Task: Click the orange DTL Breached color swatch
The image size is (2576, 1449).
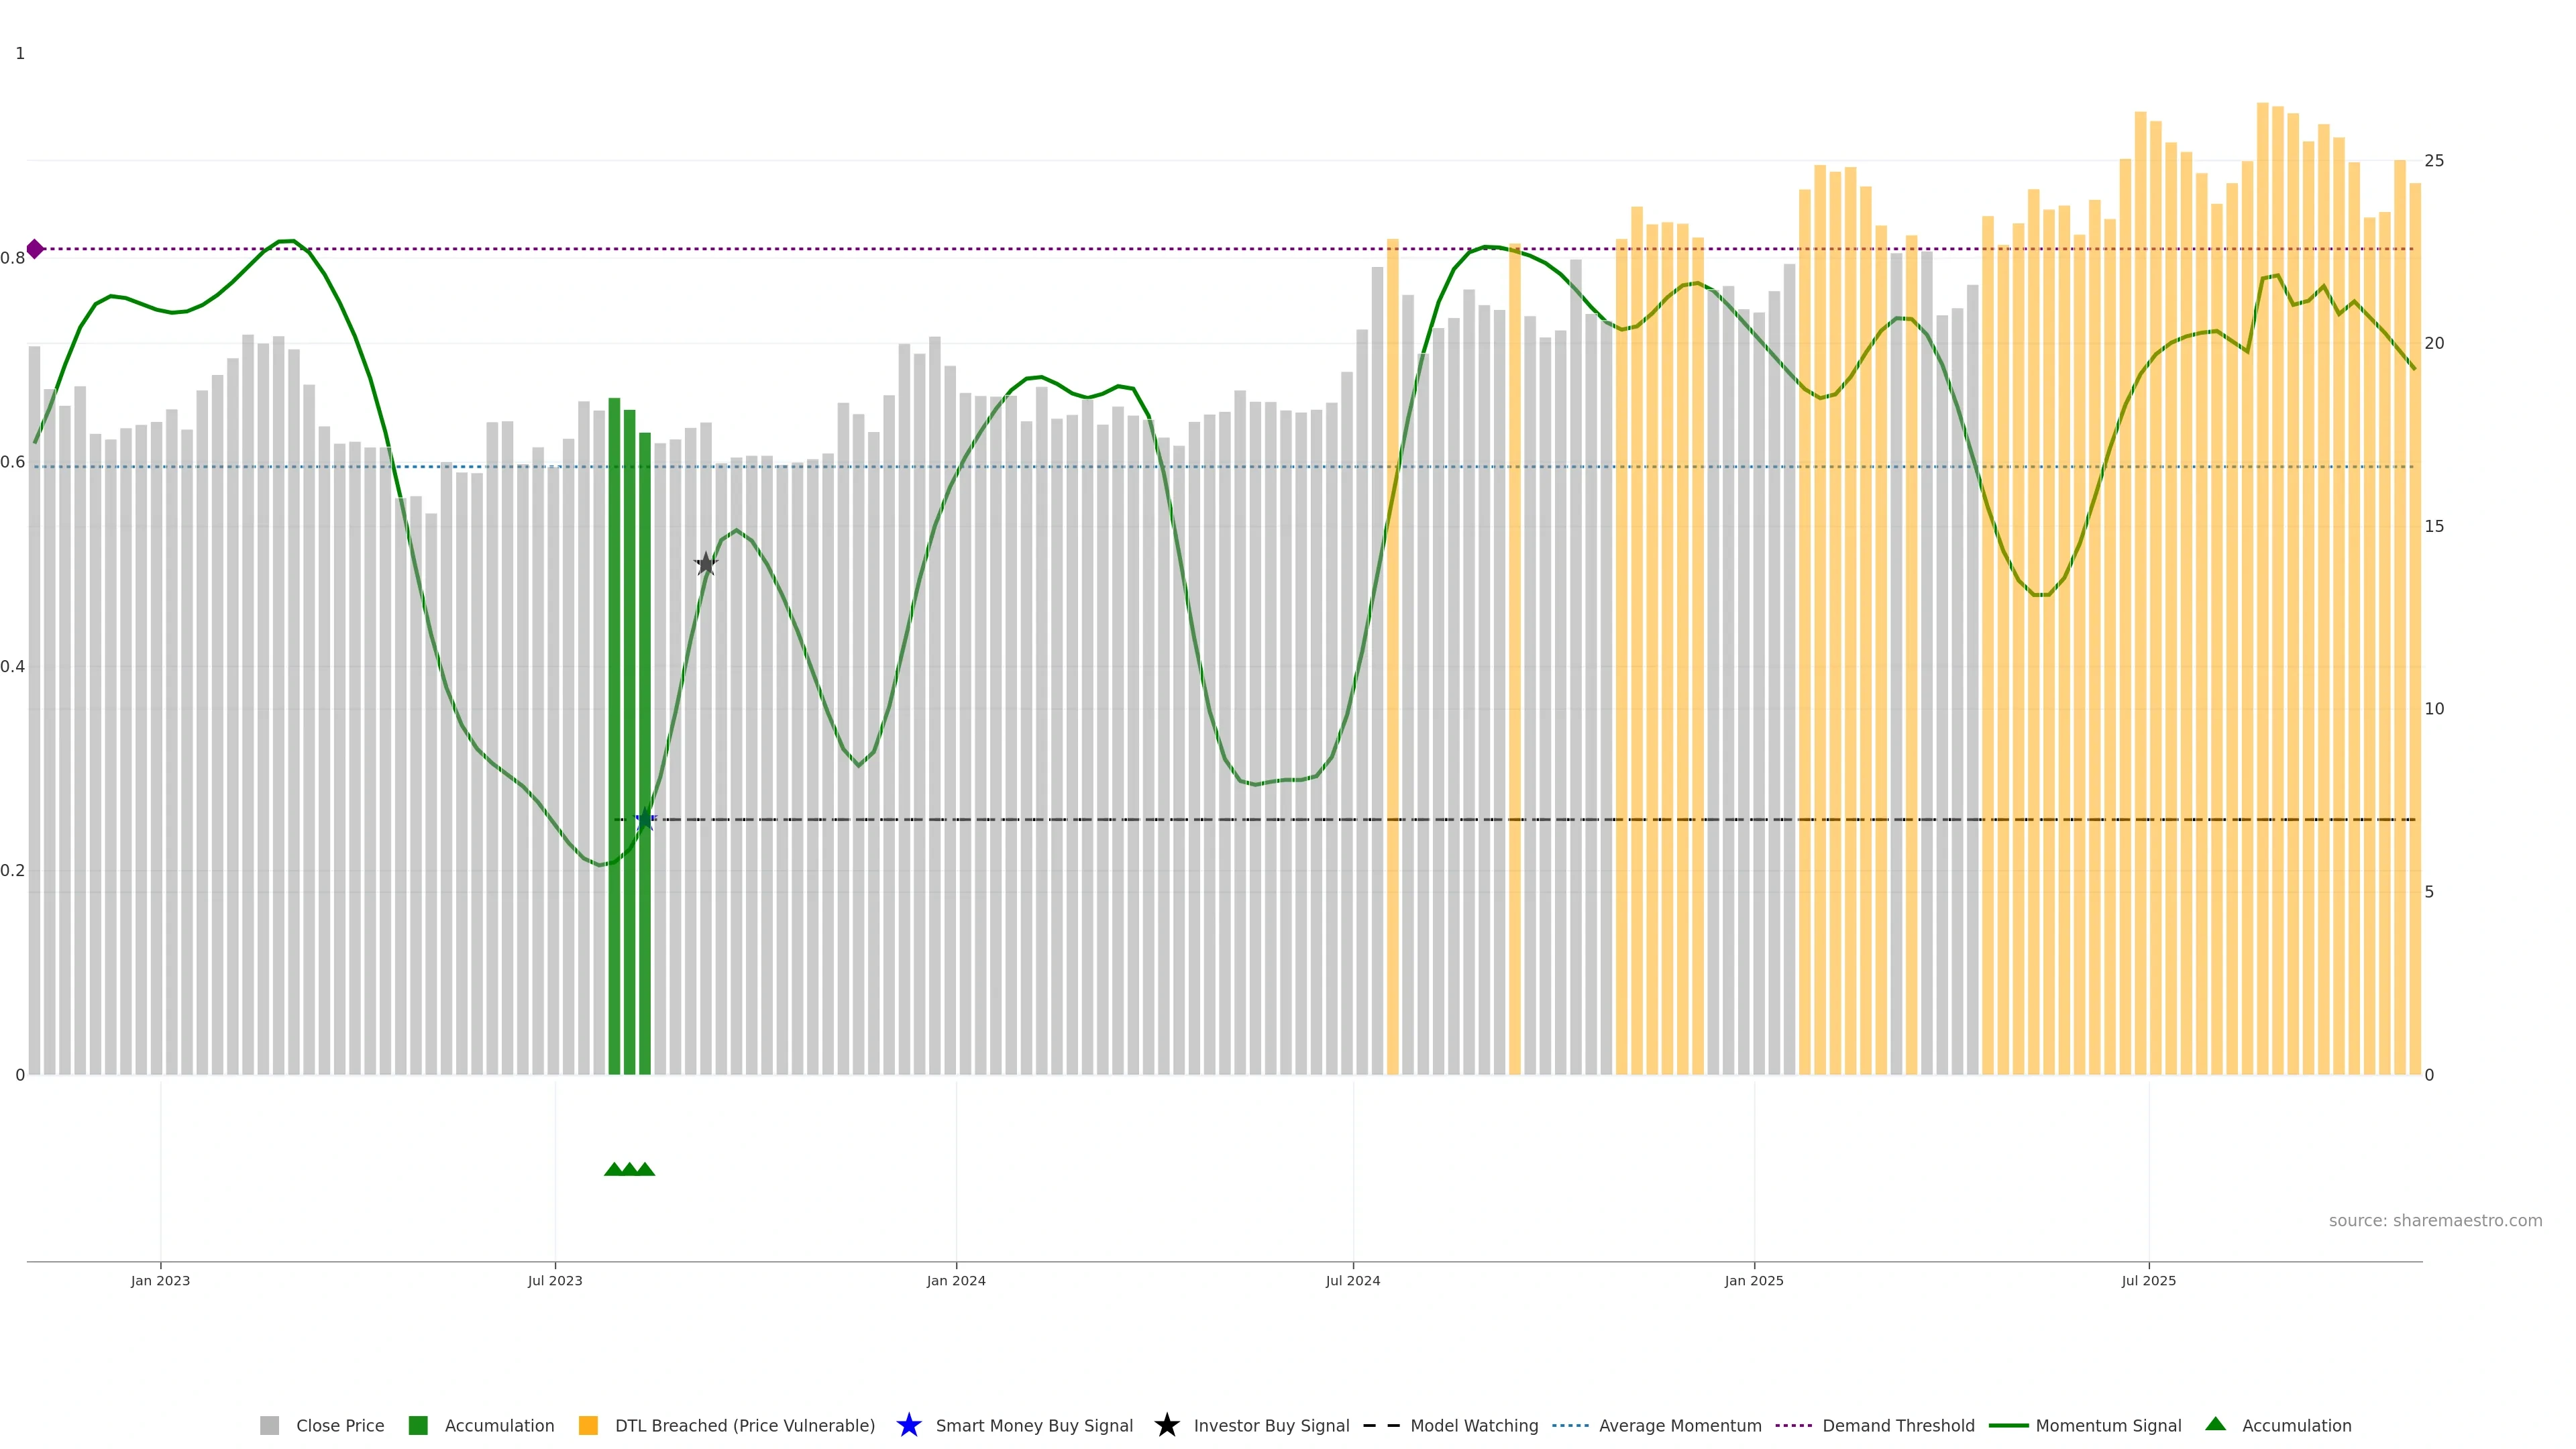Action: (588, 1425)
